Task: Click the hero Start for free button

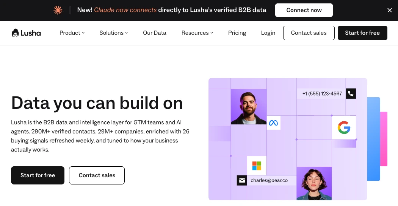Action: 38,175
